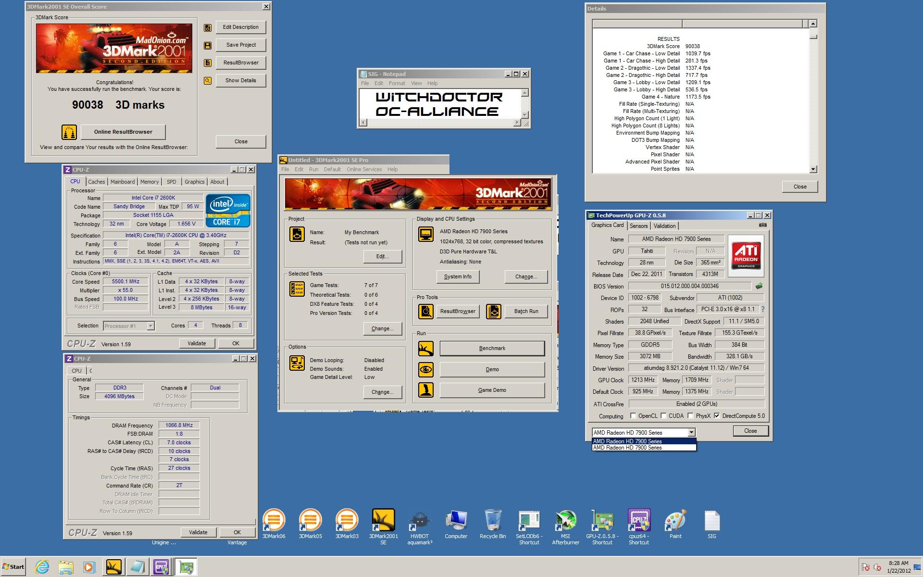Screen dimensions: 923x577
Task: Open the SetLODb6 shortcut icon
Action: (529, 527)
